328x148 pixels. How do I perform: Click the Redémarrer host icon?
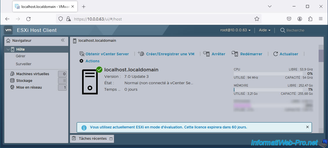pyautogui.click(x=235, y=54)
